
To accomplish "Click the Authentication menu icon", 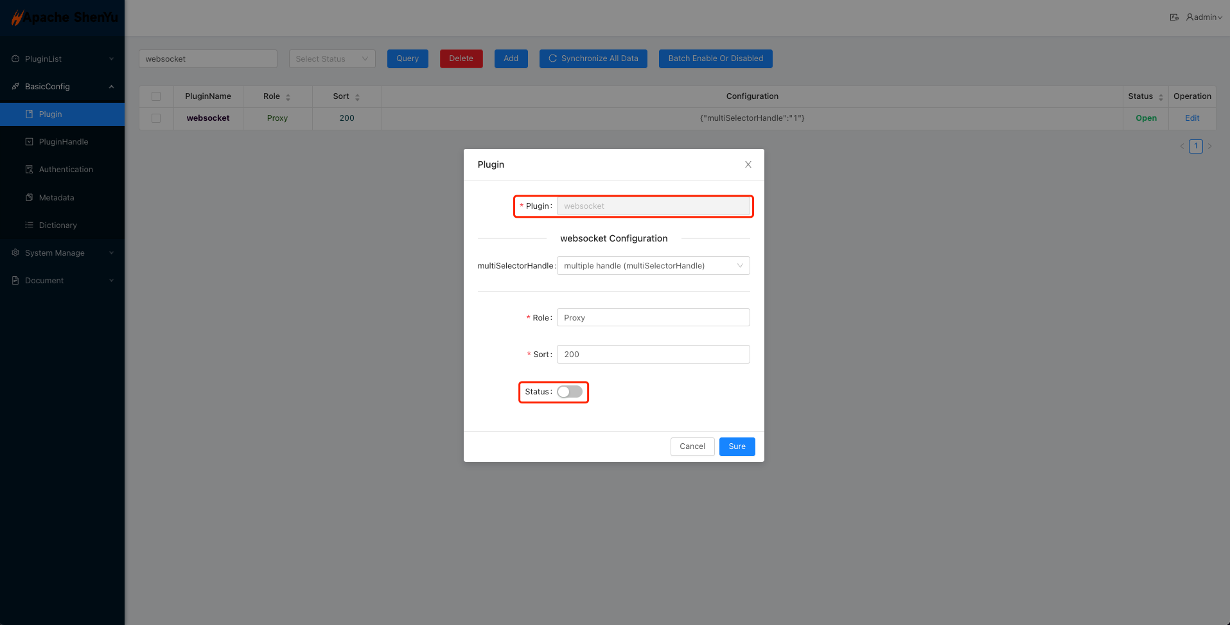I will [29, 170].
